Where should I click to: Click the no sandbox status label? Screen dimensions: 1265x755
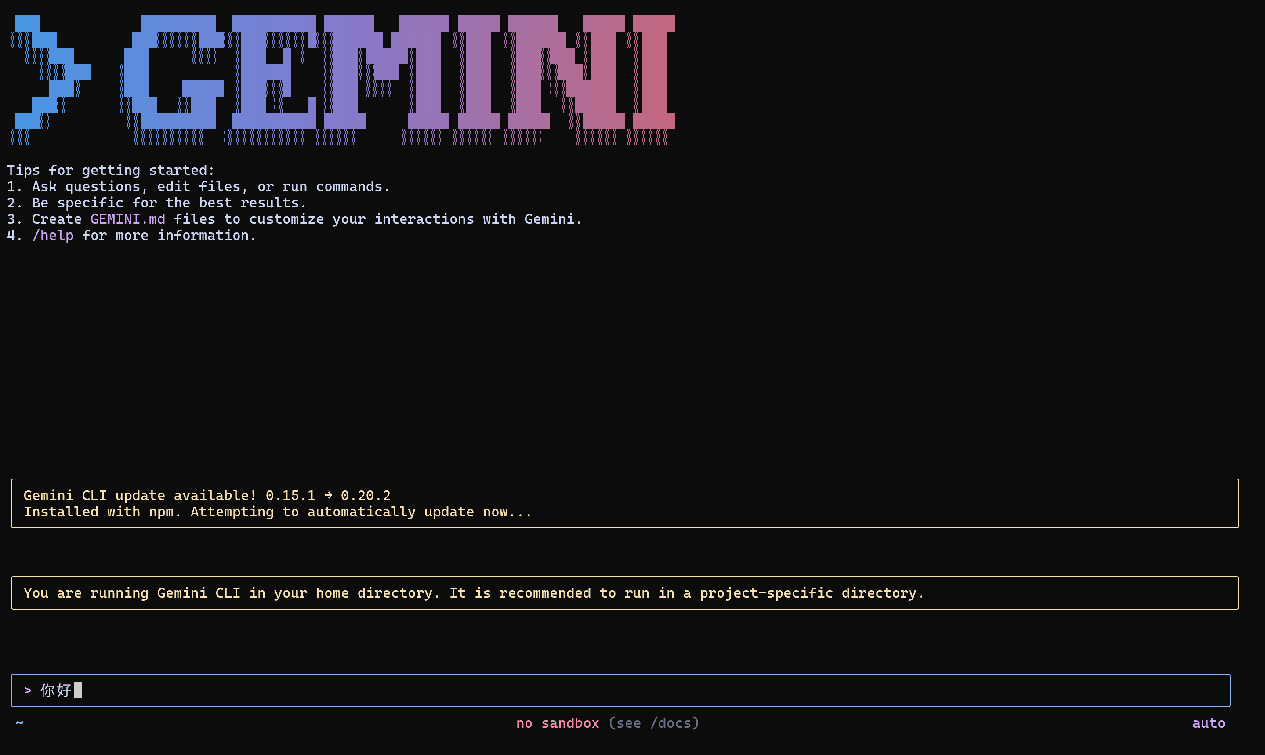tap(558, 723)
